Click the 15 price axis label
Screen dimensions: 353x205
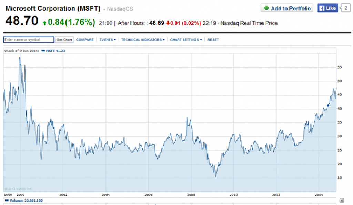(x=340, y=177)
